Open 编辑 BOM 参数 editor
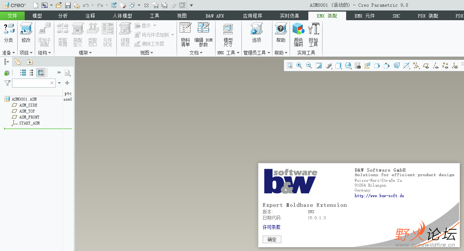Screen dimensions: 464x251 [204, 34]
